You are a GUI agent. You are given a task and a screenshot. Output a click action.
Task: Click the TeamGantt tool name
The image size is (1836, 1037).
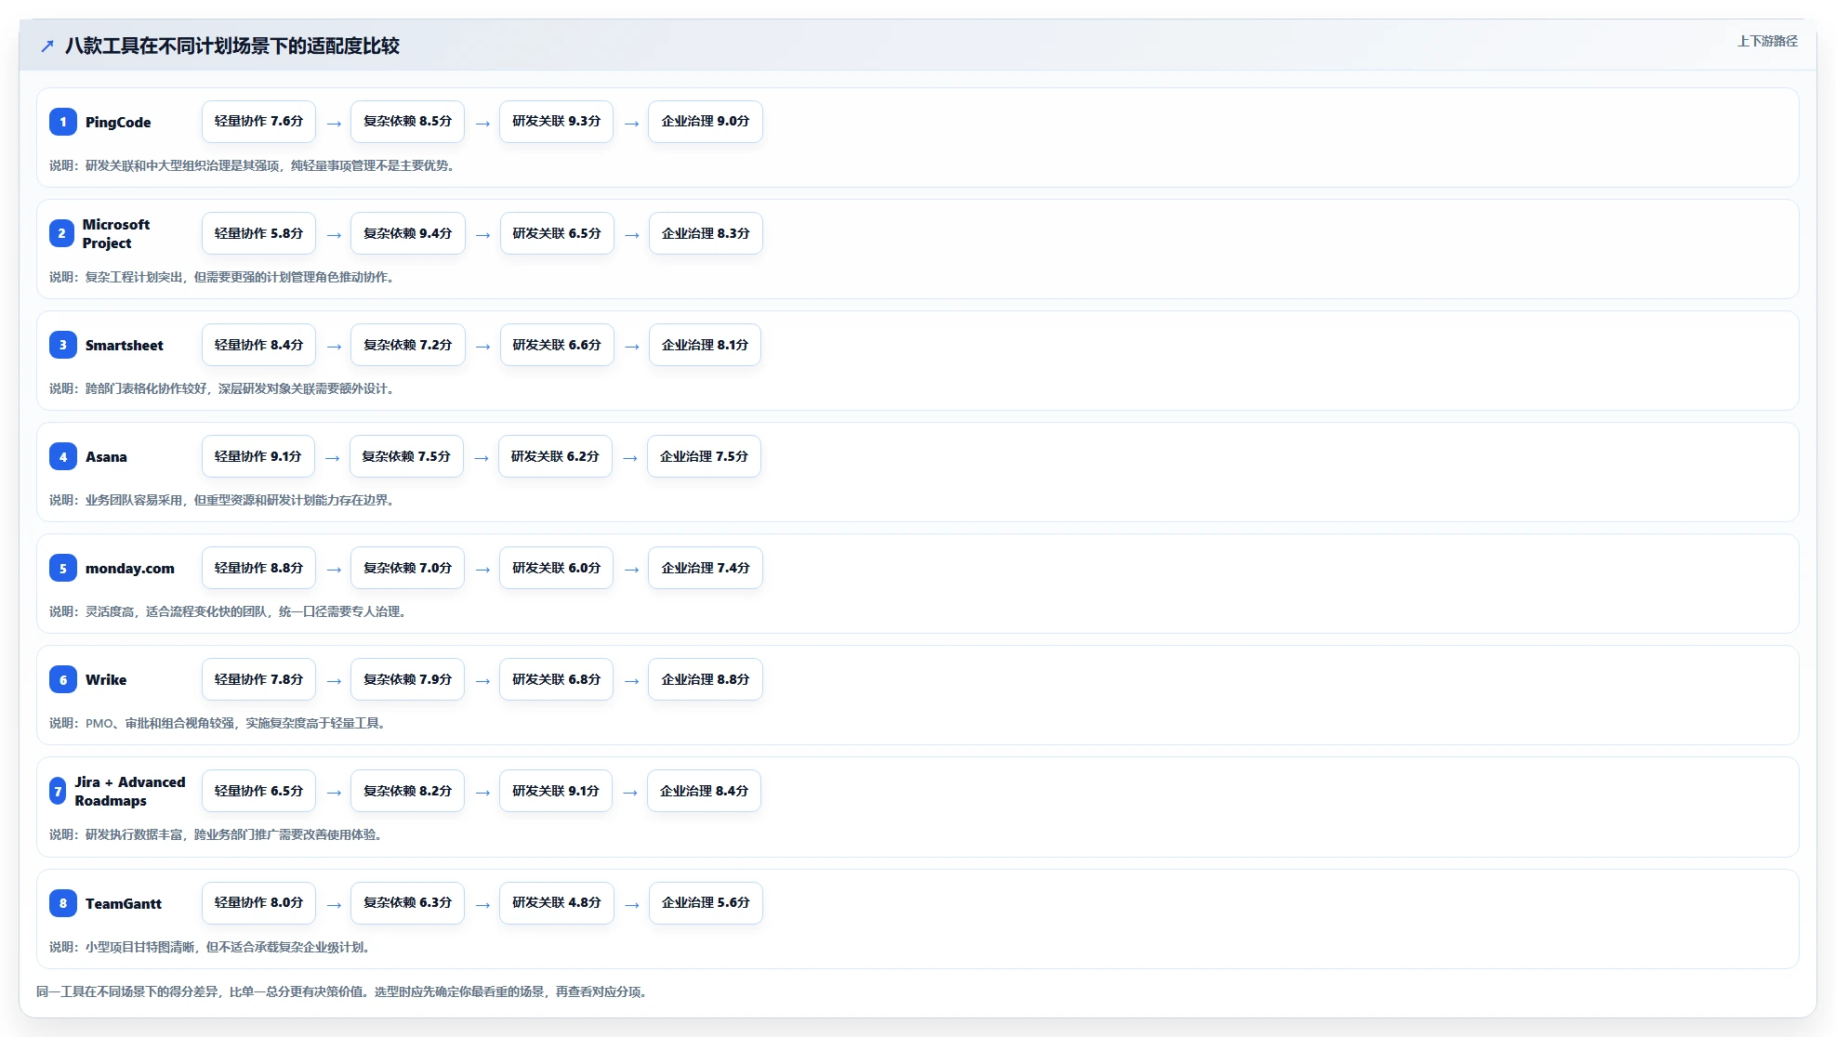pyautogui.click(x=124, y=903)
